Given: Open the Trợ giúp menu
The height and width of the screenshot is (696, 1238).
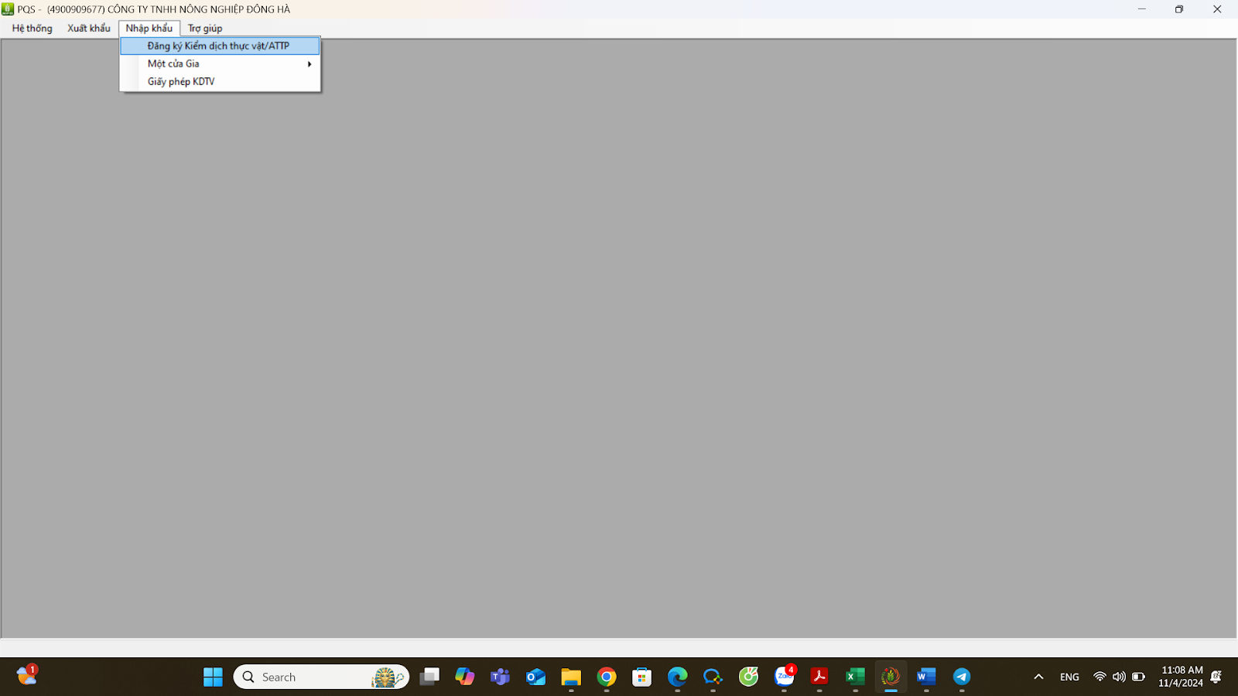Looking at the screenshot, I should (x=205, y=28).
